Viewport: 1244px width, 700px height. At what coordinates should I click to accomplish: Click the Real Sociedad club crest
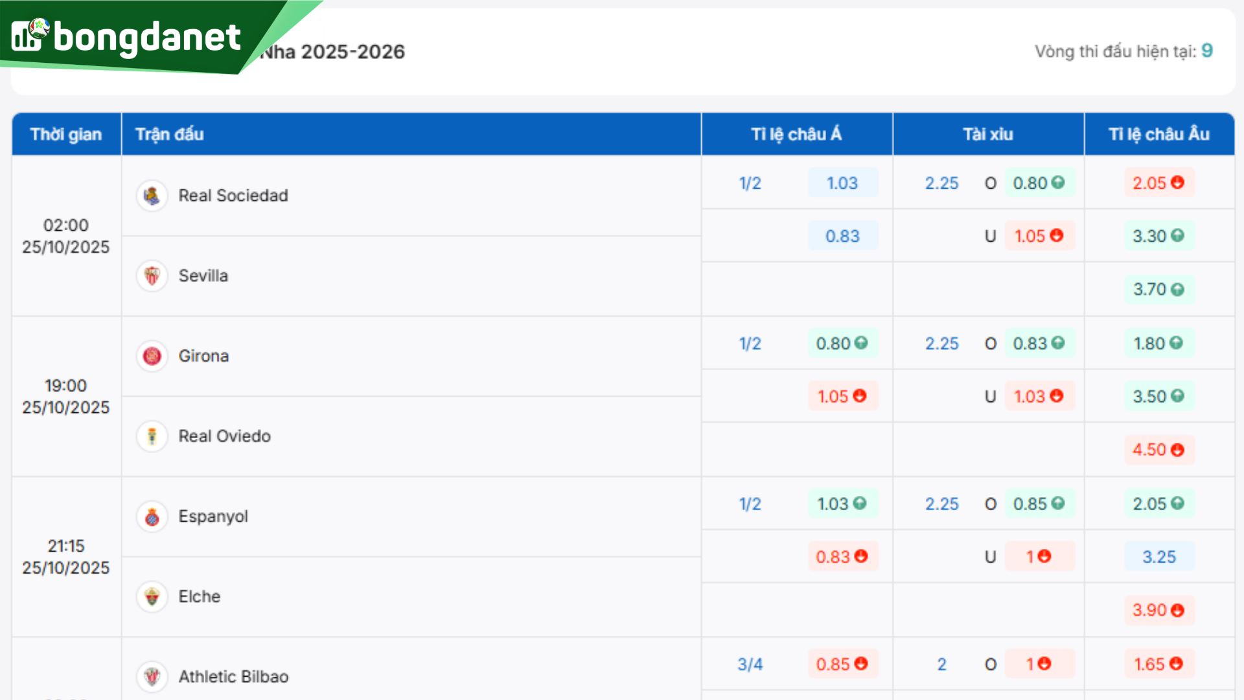(x=152, y=195)
